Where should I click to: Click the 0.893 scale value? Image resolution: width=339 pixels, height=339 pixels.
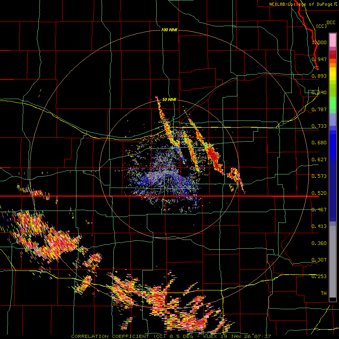[x=319, y=76]
